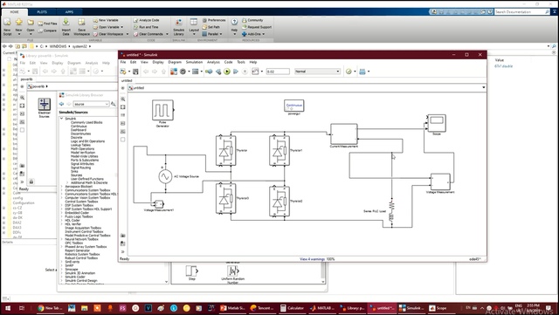Select the AC Voltage Source block

coord(165,176)
